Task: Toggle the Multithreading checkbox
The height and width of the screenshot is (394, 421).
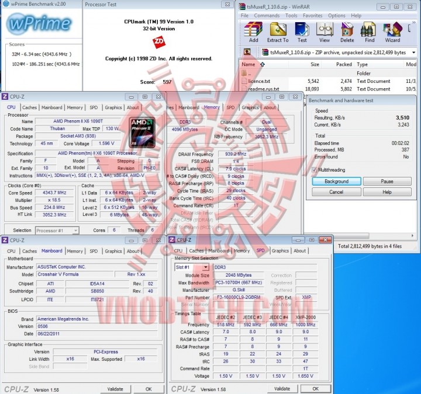Action: [314, 170]
